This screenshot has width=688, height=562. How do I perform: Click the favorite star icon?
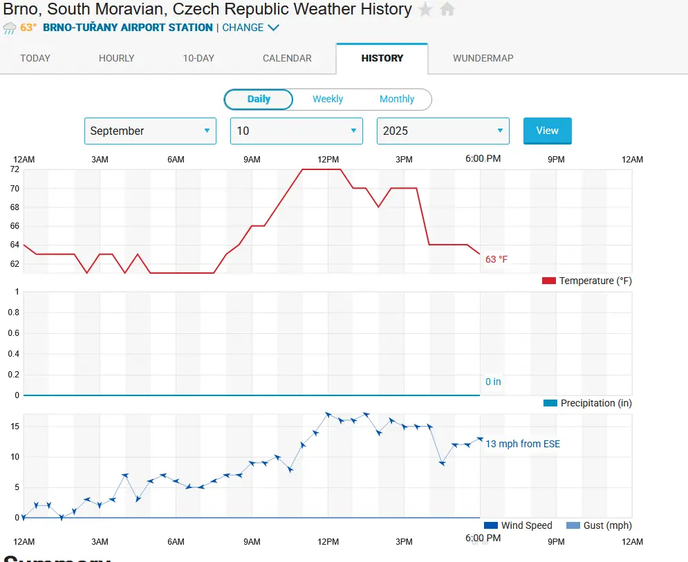(426, 10)
